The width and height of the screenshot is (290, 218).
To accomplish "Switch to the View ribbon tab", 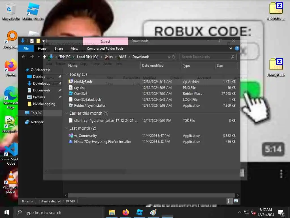I will [x=74, y=48].
